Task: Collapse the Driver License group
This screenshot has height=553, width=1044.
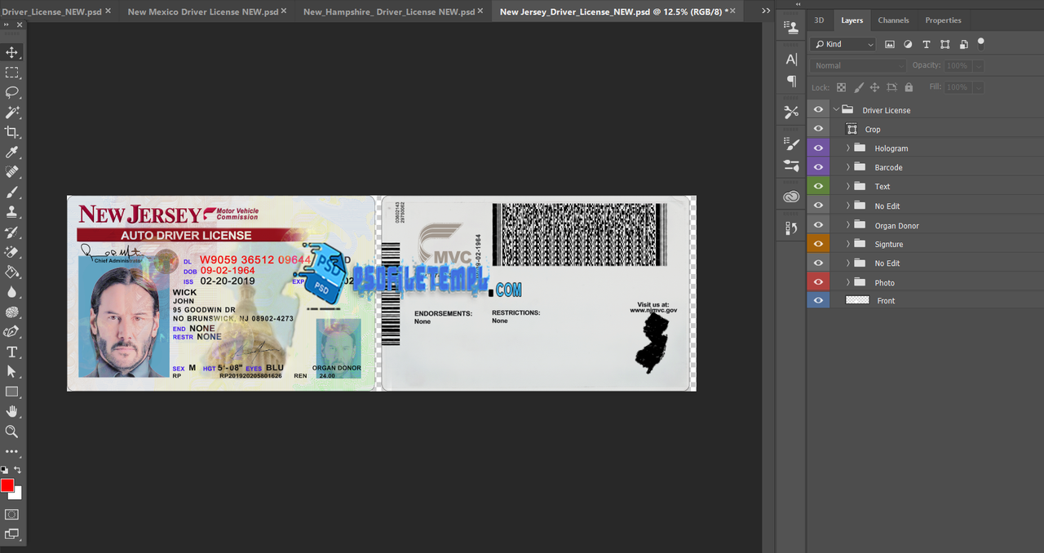Action: tap(836, 109)
